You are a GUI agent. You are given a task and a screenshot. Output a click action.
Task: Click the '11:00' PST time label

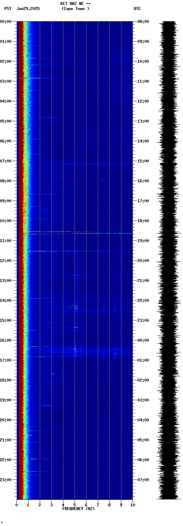pos(6,241)
